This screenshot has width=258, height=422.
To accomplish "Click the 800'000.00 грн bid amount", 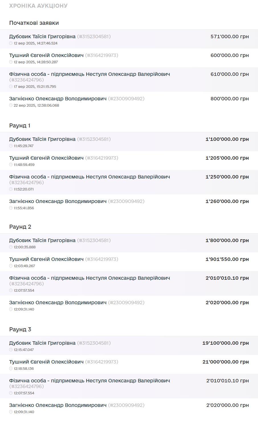I will (230, 99).
